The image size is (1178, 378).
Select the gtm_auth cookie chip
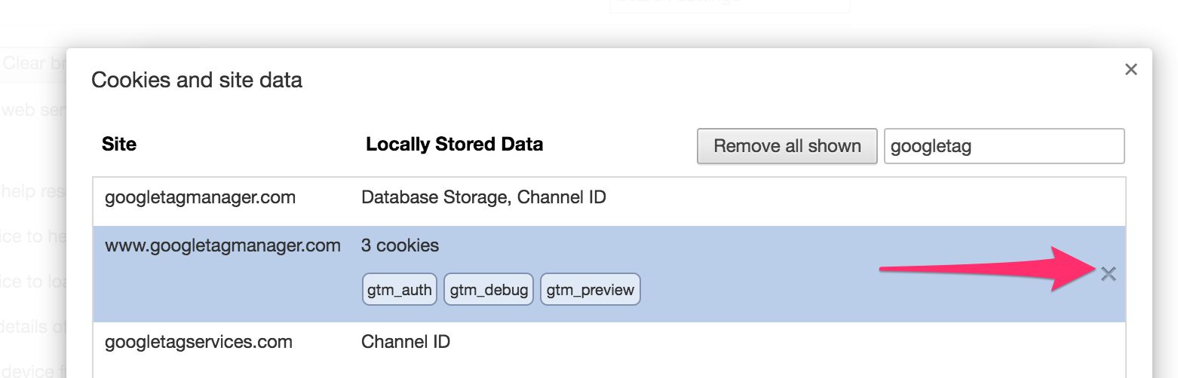(400, 289)
